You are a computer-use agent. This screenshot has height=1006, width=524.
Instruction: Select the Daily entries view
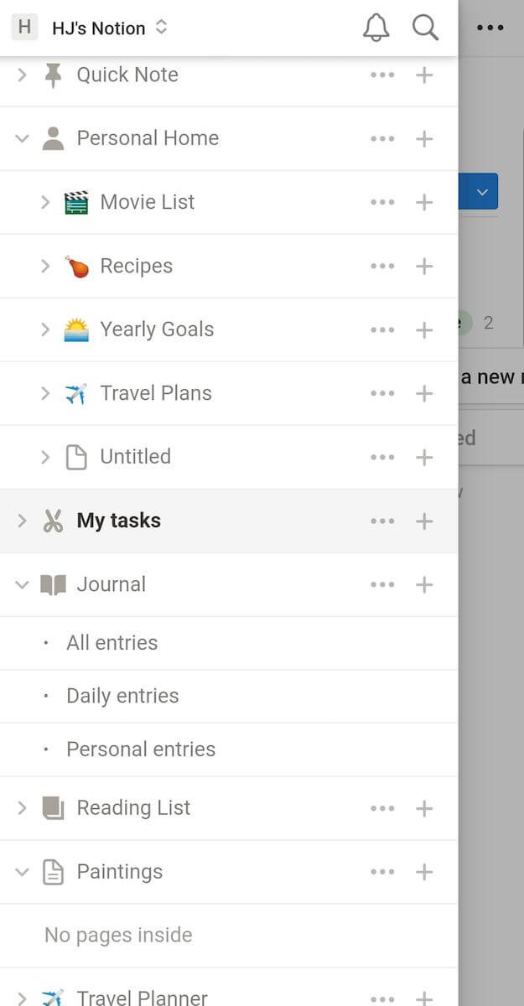(x=122, y=696)
